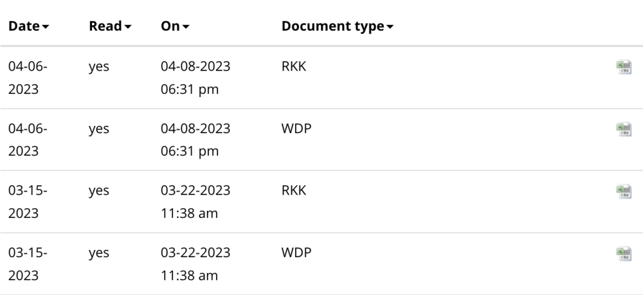Screen dimensions: 643x295
Task: Select the first WDP document type cell
Action: coord(296,129)
